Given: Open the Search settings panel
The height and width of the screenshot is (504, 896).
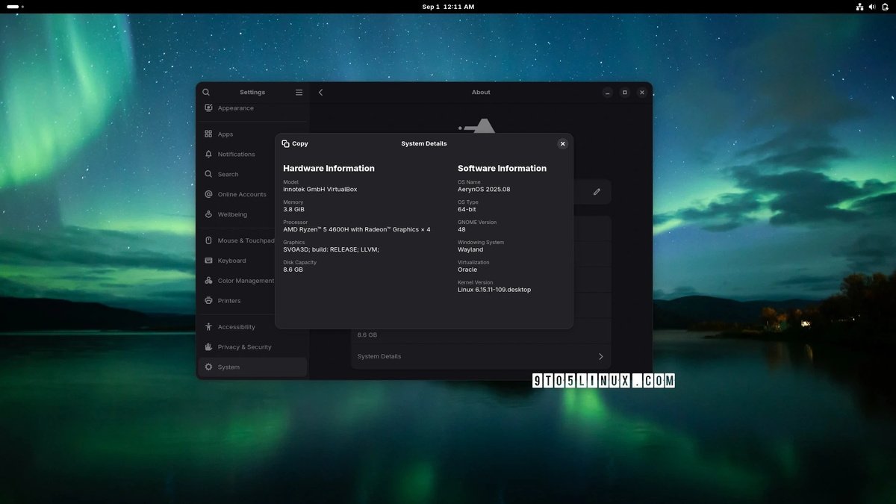Looking at the screenshot, I should 228,175.
